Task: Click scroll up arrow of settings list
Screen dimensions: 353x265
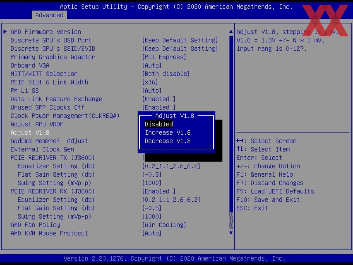Action: click(x=231, y=32)
